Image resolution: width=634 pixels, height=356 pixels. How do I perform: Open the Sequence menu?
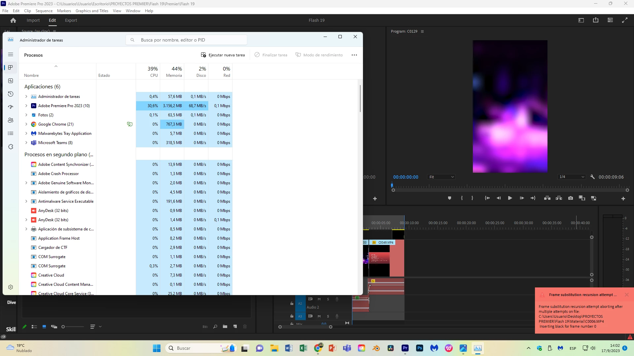[44, 11]
